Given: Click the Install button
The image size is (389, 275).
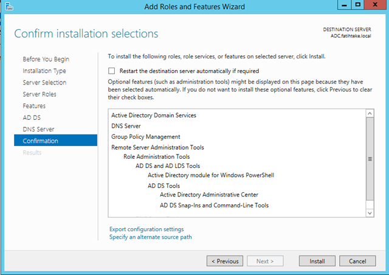Looking at the screenshot, I should pyautogui.click(x=317, y=261).
